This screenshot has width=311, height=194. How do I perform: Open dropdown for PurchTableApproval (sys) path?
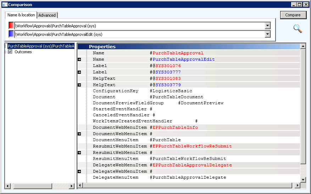(x=268, y=26)
